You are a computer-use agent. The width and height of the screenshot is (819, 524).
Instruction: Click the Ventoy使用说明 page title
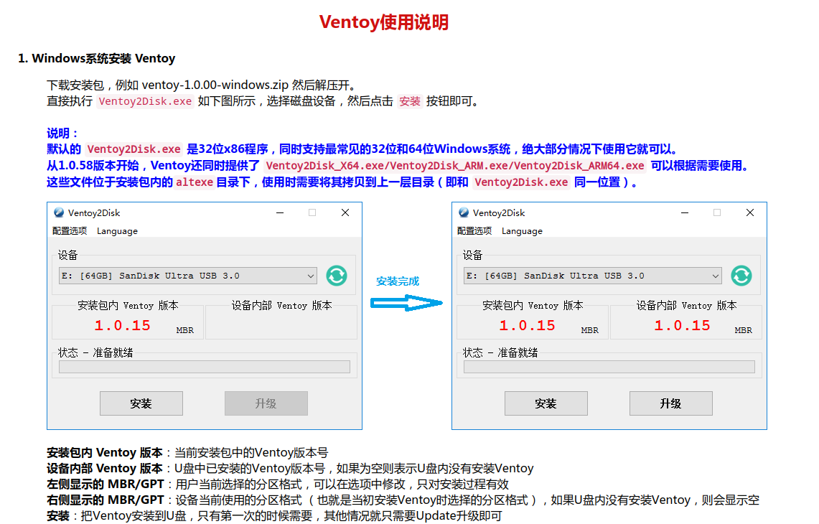(384, 22)
